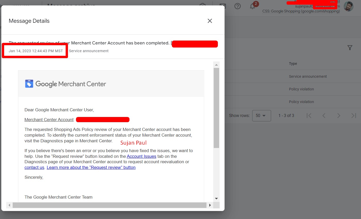The width and height of the screenshot is (361, 219).
Task: Open the filter funnel icon
Action: click(x=350, y=48)
